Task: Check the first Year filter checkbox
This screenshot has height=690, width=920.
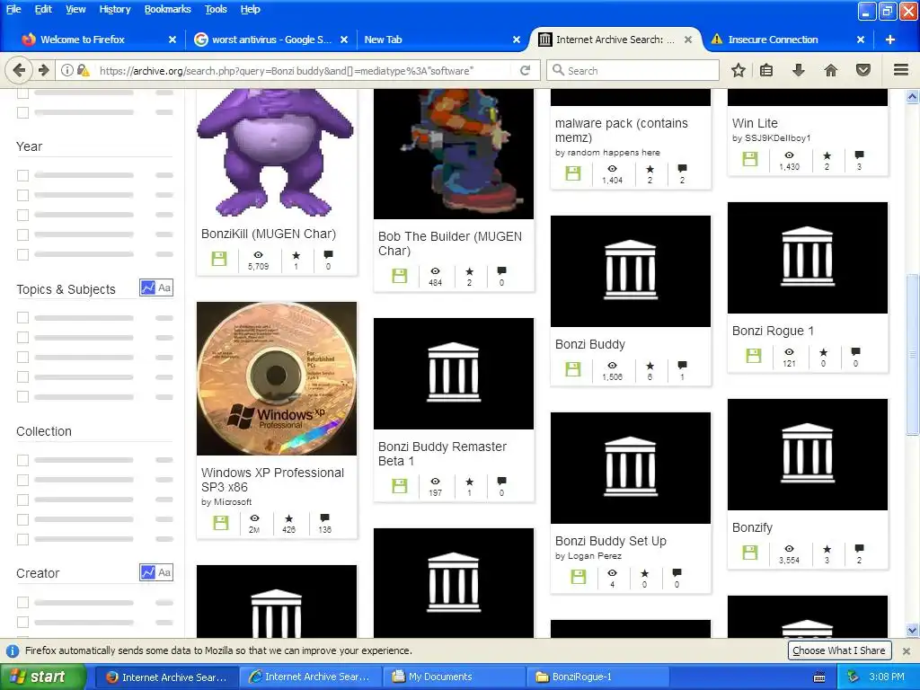Action: click(22, 175)
